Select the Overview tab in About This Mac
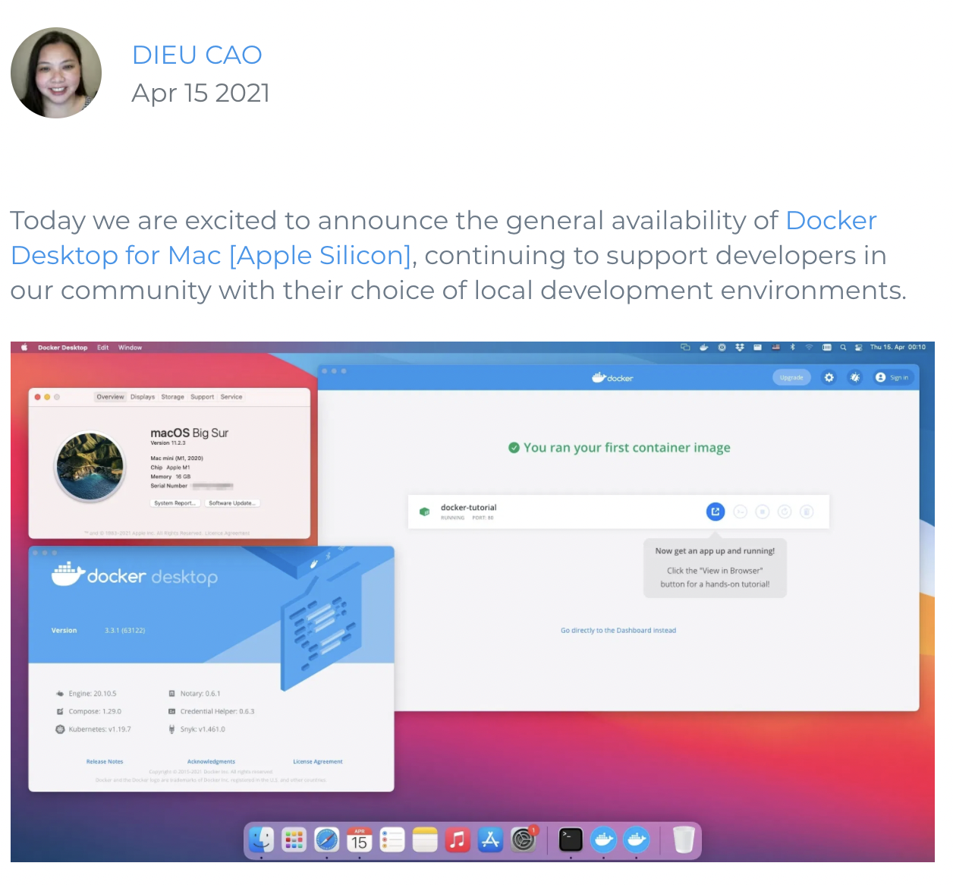Image resolution: width=953 pixels, height=885 pixels. click(110, 397)
